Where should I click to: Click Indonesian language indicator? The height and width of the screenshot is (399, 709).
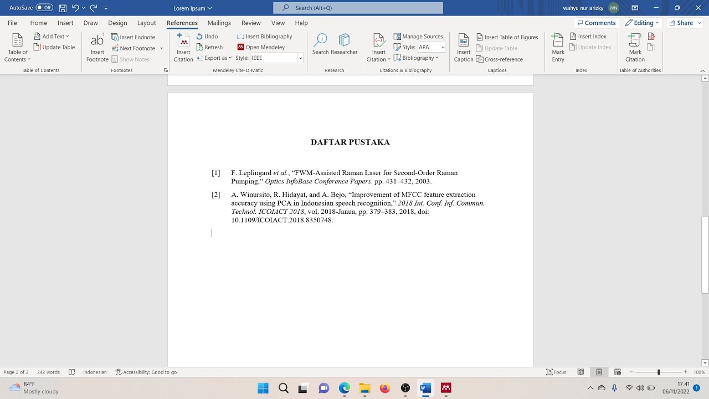pyautogui.click(x=95, y=372)
